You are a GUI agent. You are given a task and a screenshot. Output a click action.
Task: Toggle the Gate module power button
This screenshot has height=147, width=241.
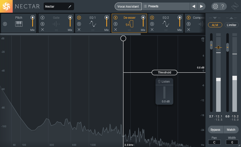42,18
